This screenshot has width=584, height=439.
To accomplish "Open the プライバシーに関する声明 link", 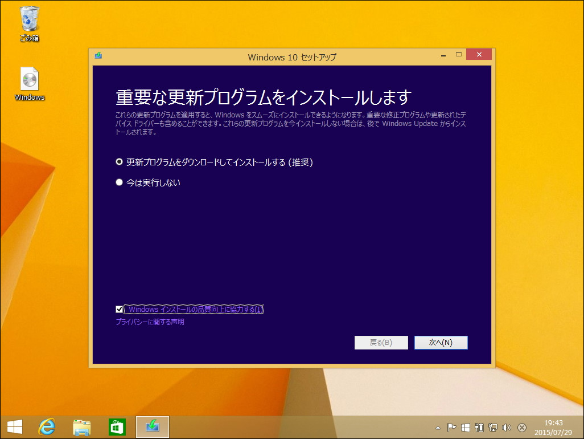I will click(149, 322).
